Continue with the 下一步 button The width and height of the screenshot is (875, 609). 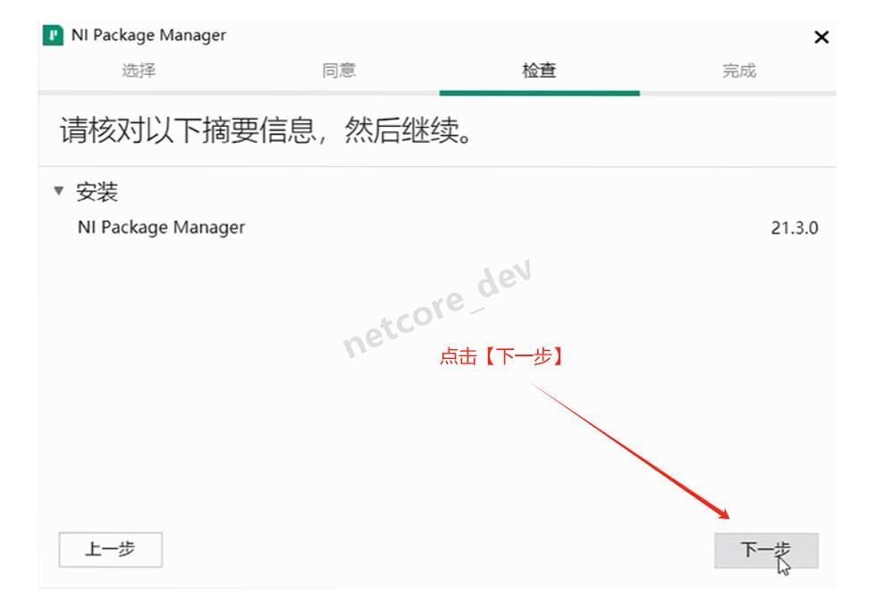point(766,550)
